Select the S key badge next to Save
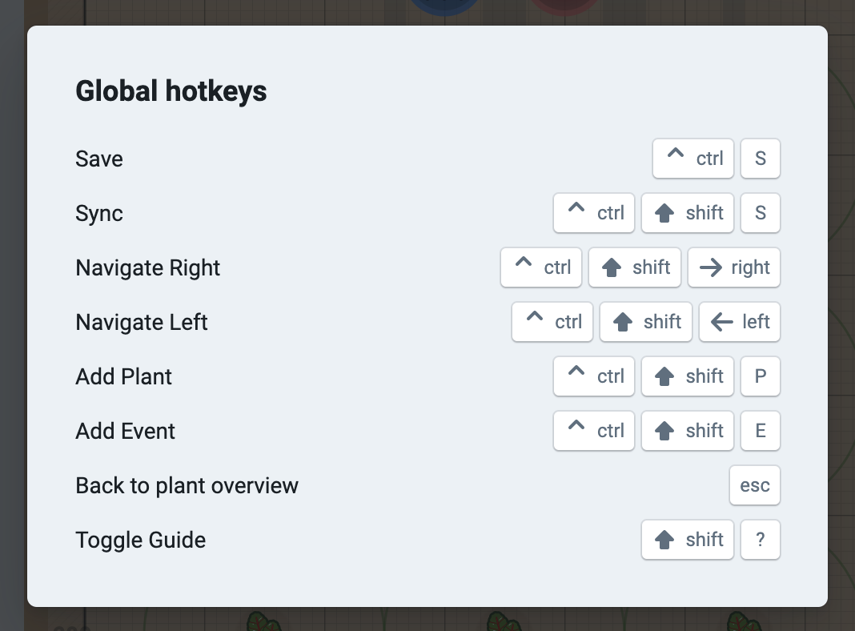The height and width of the screenshot is (631, 855). tap(760, 159)
